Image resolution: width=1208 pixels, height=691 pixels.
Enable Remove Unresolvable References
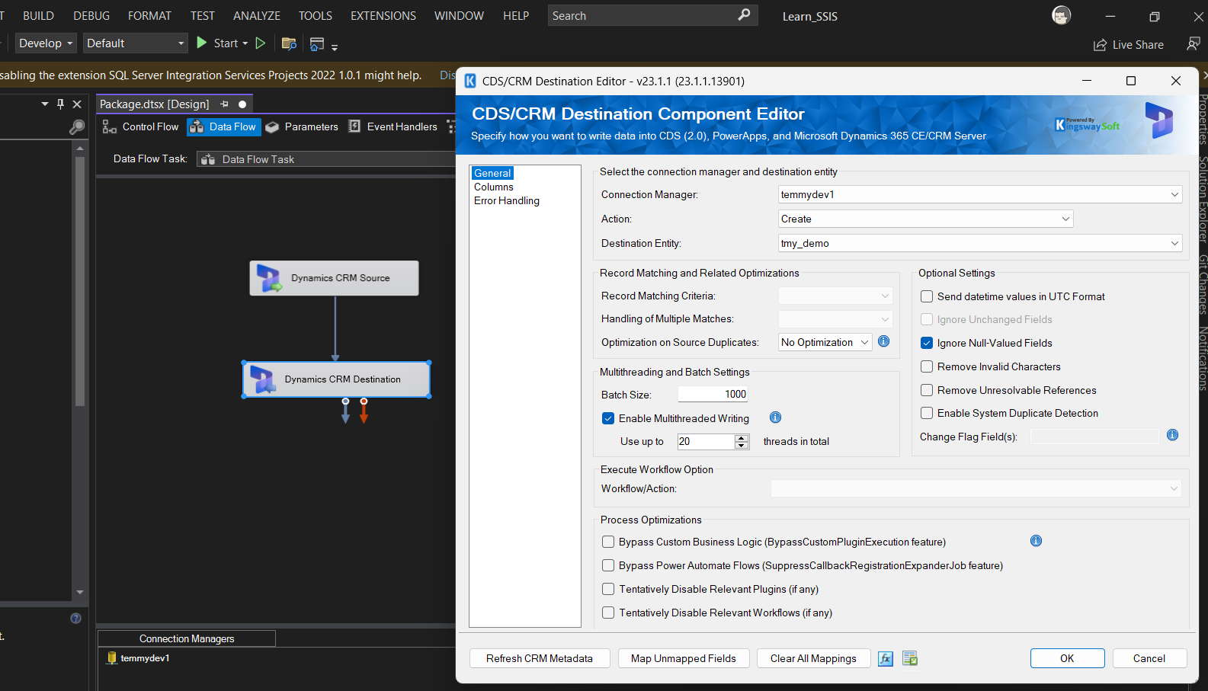tap(927, 390)
